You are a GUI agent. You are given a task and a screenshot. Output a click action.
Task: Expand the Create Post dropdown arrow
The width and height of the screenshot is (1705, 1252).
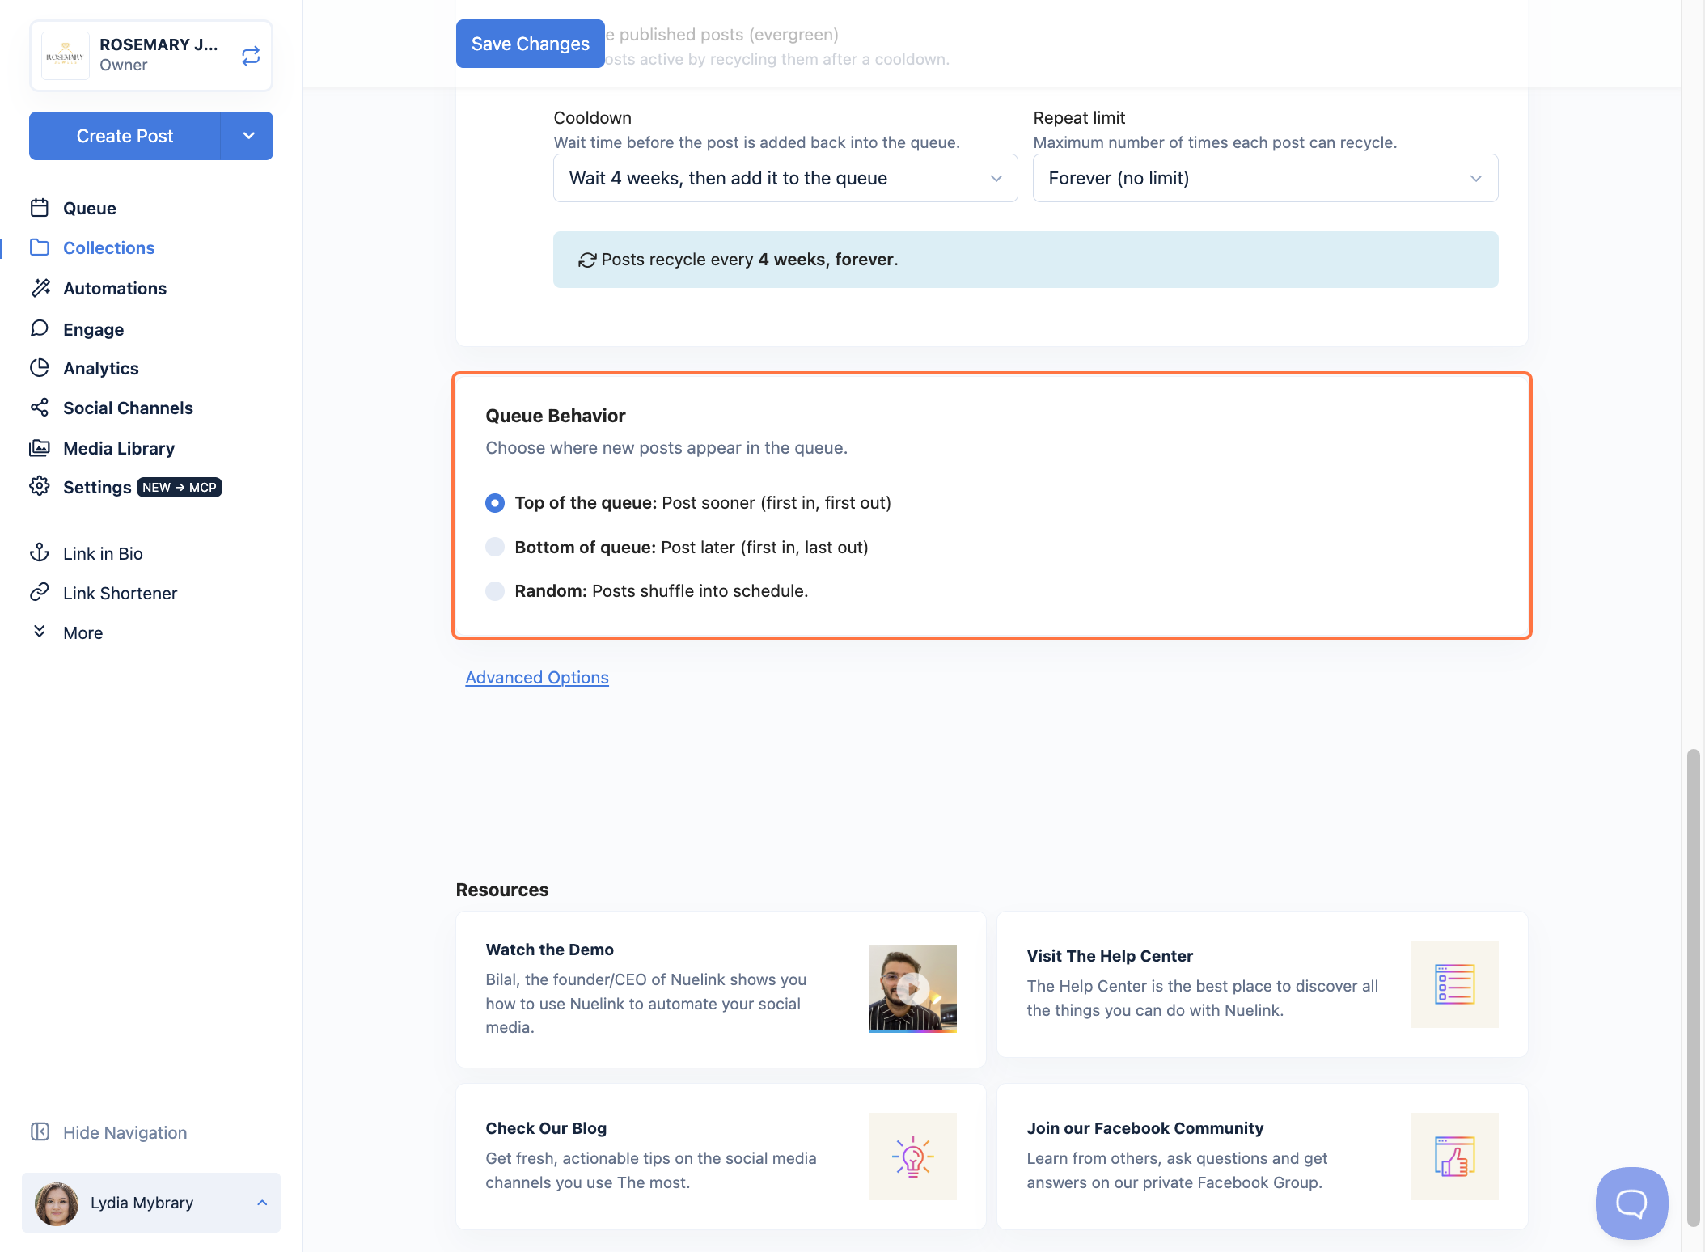click(247, 136)
